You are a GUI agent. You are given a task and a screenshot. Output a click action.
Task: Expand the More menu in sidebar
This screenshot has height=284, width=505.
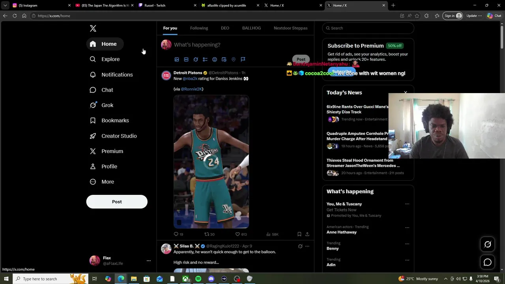click(x=102, y=182)
